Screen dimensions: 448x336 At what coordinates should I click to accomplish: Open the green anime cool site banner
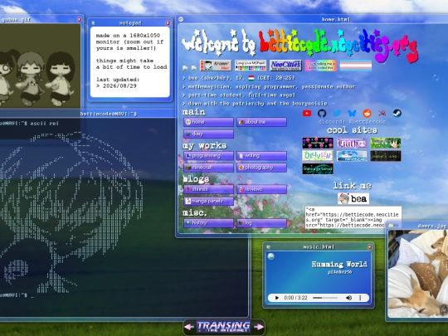386,143
